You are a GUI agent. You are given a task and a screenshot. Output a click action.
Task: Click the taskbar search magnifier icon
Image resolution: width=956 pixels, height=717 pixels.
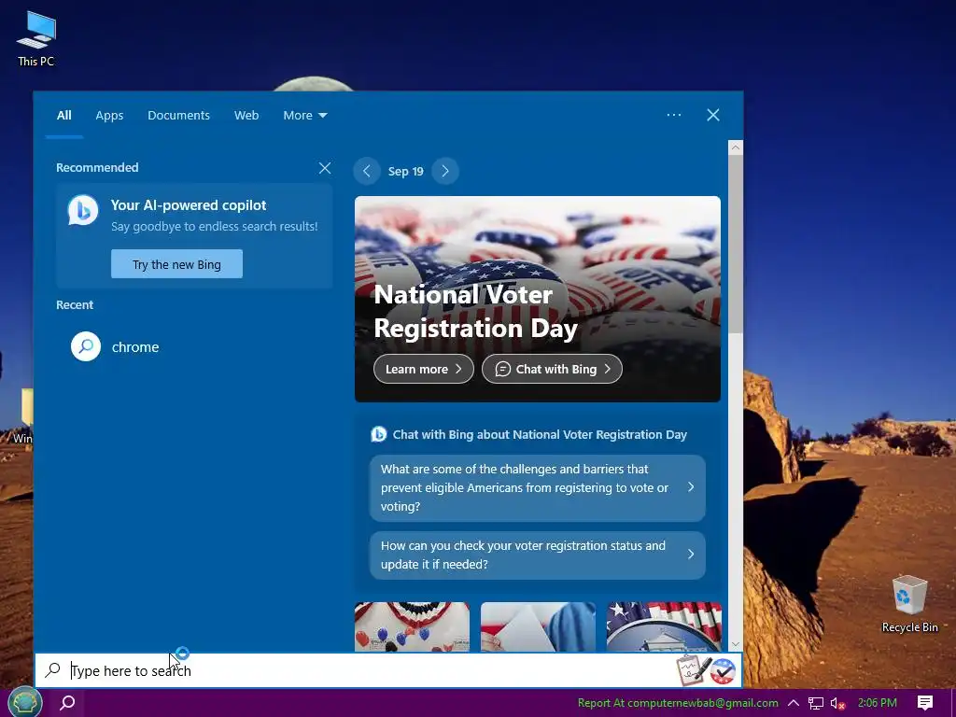pos(67,702)
